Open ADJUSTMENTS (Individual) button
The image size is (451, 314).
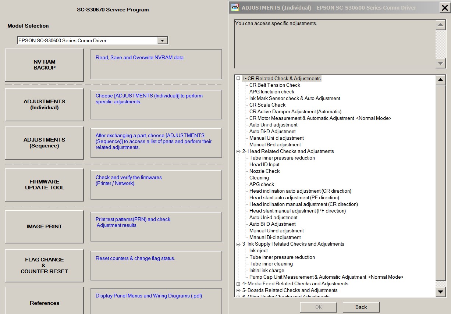coord(45,105)
